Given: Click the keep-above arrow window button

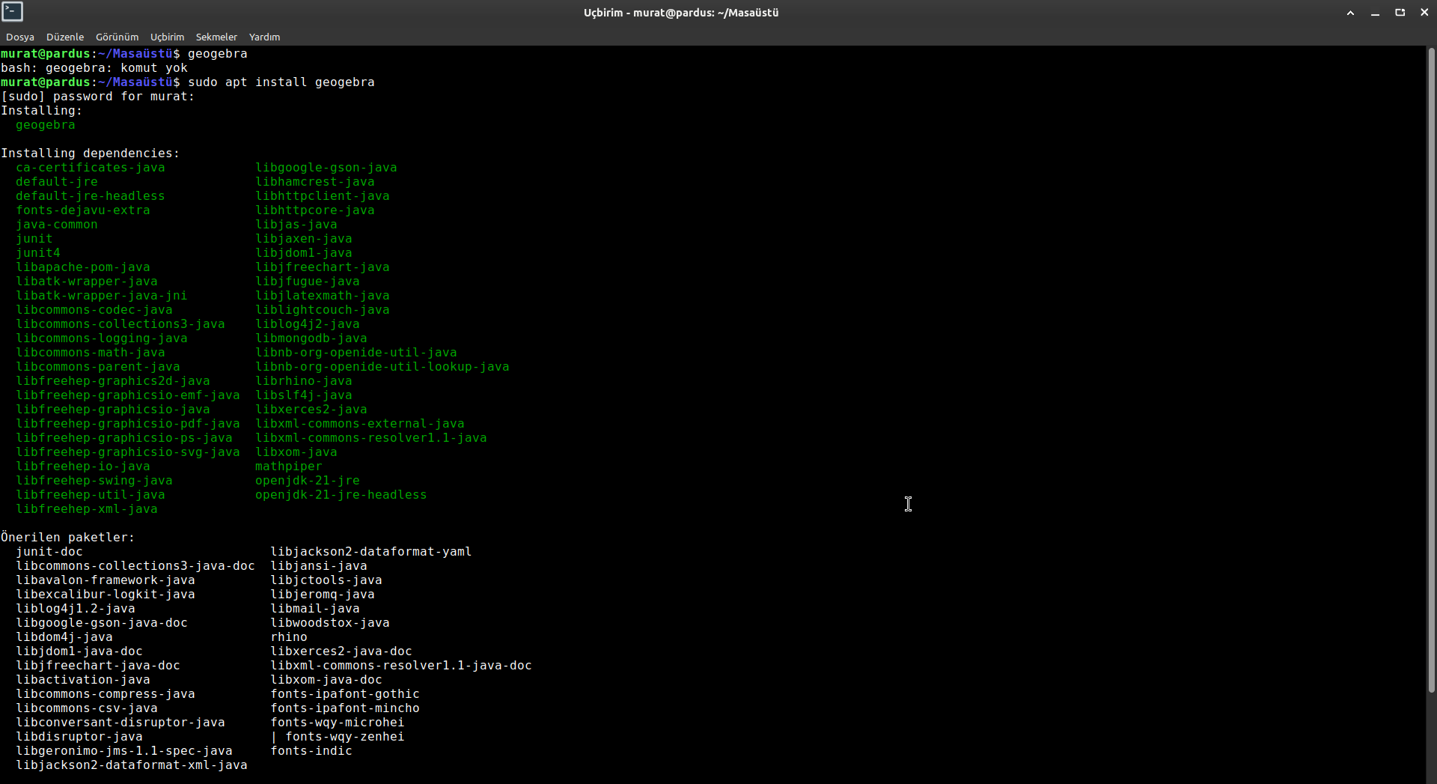Looking at the screenshot, I should (x=1350, y=13).
